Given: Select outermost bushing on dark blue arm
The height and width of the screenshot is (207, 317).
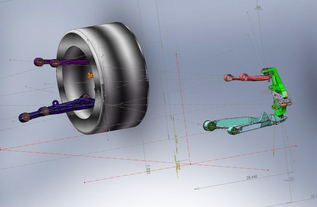Looking at the screenshot, I should [25, 117].
